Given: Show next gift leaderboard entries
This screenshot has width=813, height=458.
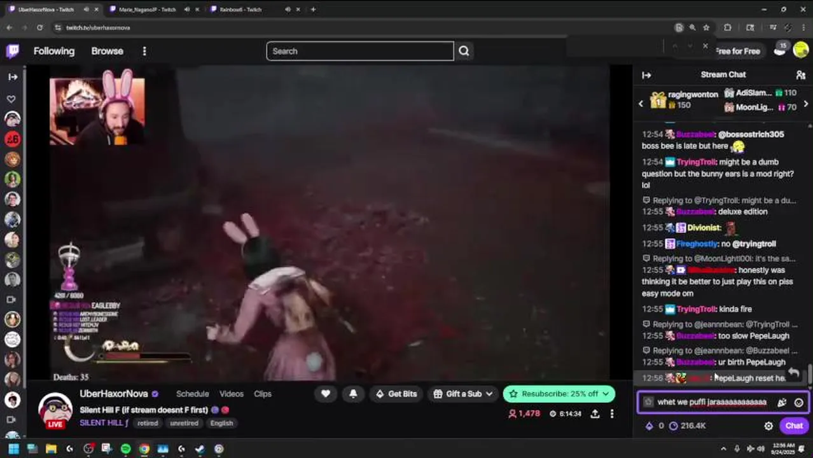Looking at the screenshot, I should [x=805, y=103].
